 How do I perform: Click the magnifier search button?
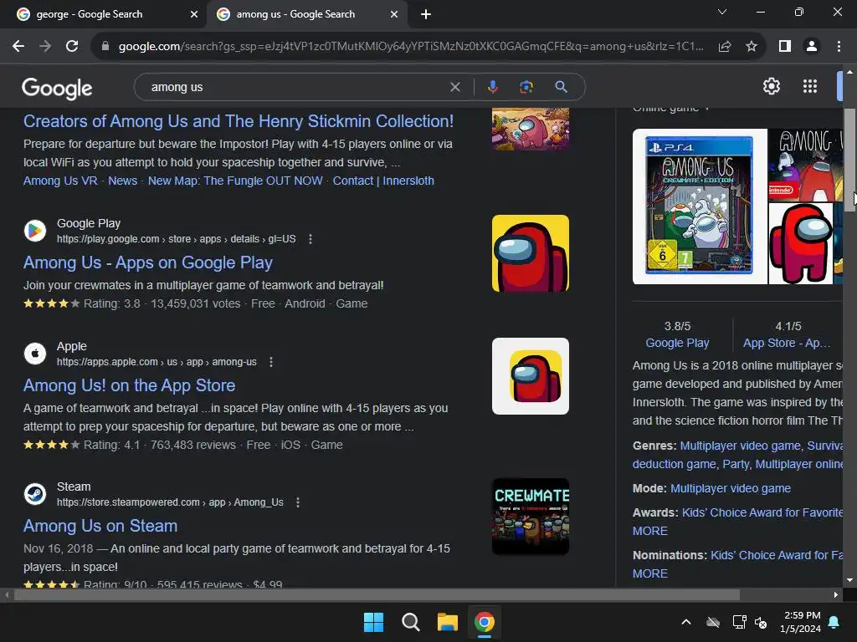pyautogui.click(x=561, y=87)
